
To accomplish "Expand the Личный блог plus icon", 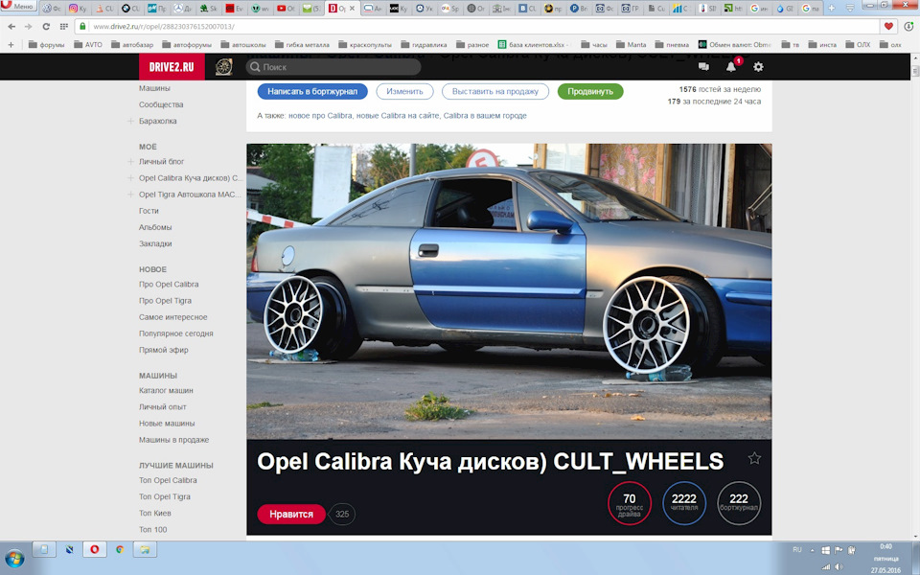I will tap(130, 161).
